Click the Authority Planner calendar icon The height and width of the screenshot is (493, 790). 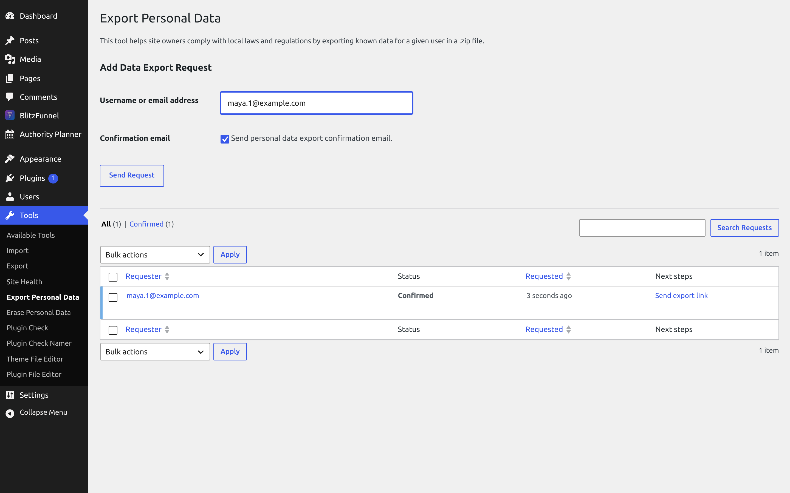10,134
